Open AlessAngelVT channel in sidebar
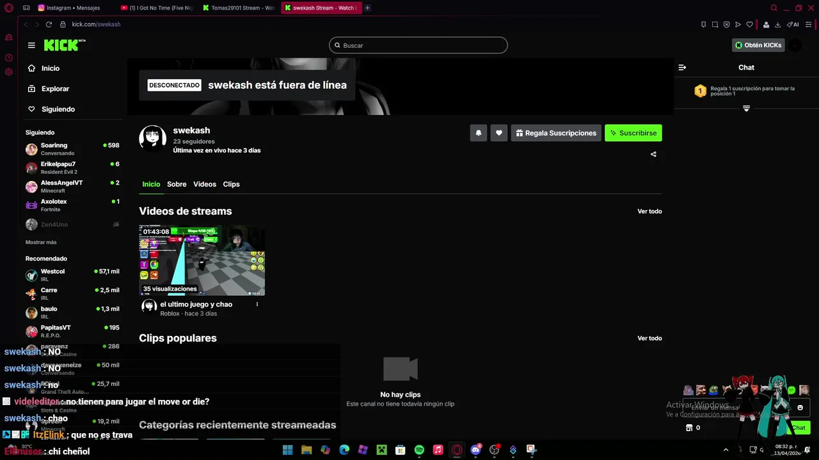This screenshot has width=819, height=460. (x=72, y=186)
